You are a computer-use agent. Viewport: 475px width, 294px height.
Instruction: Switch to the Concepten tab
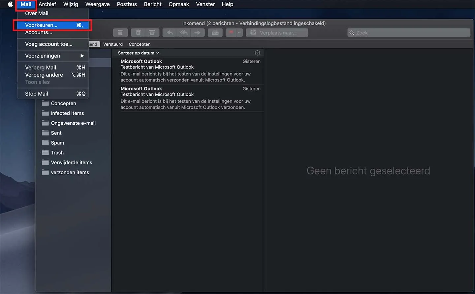(139, 44)
